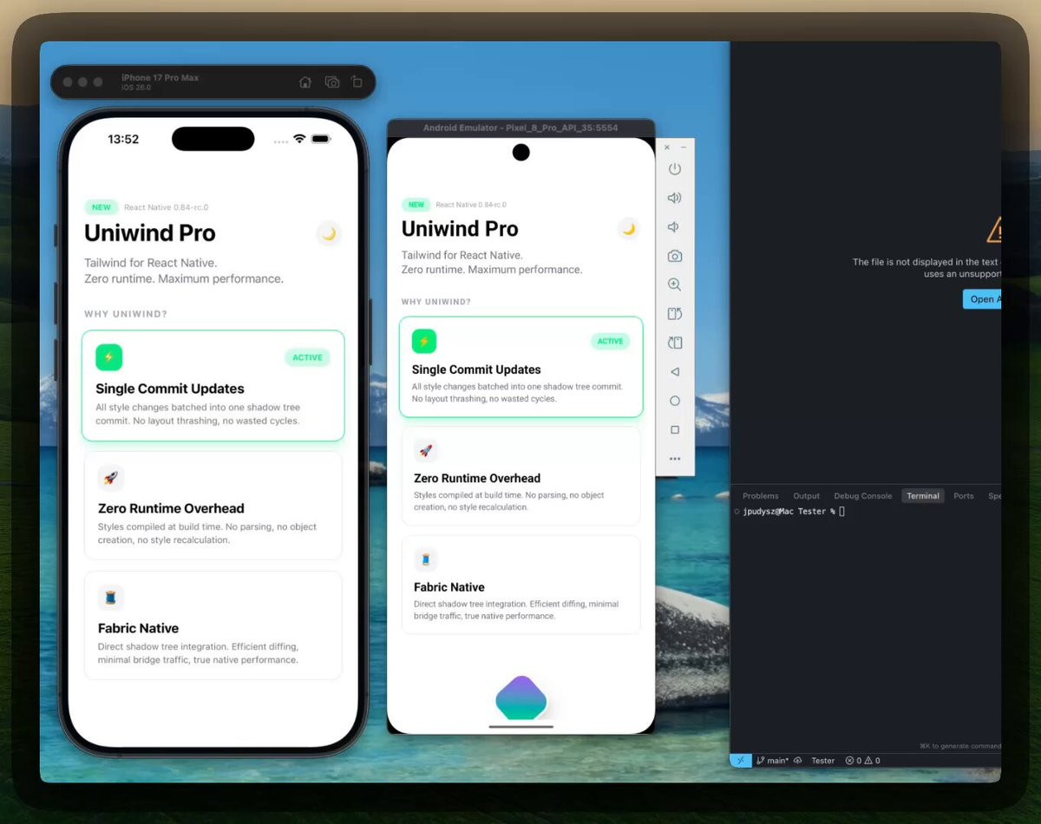Select the Fabric Native card on iPhone
Image resolution: width=1041 pixels, height=824 pixels.
(213, 625)
